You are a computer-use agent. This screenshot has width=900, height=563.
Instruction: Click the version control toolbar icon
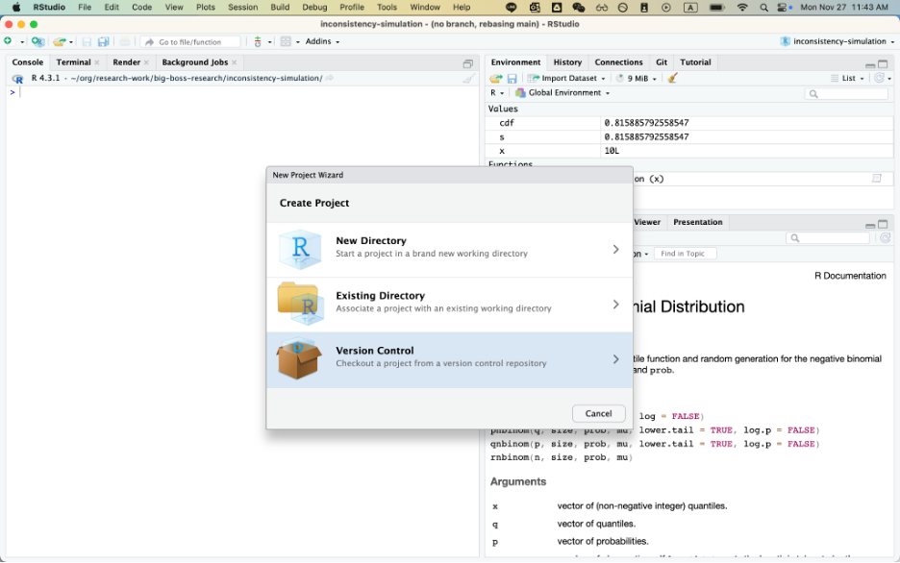(258, 41)
